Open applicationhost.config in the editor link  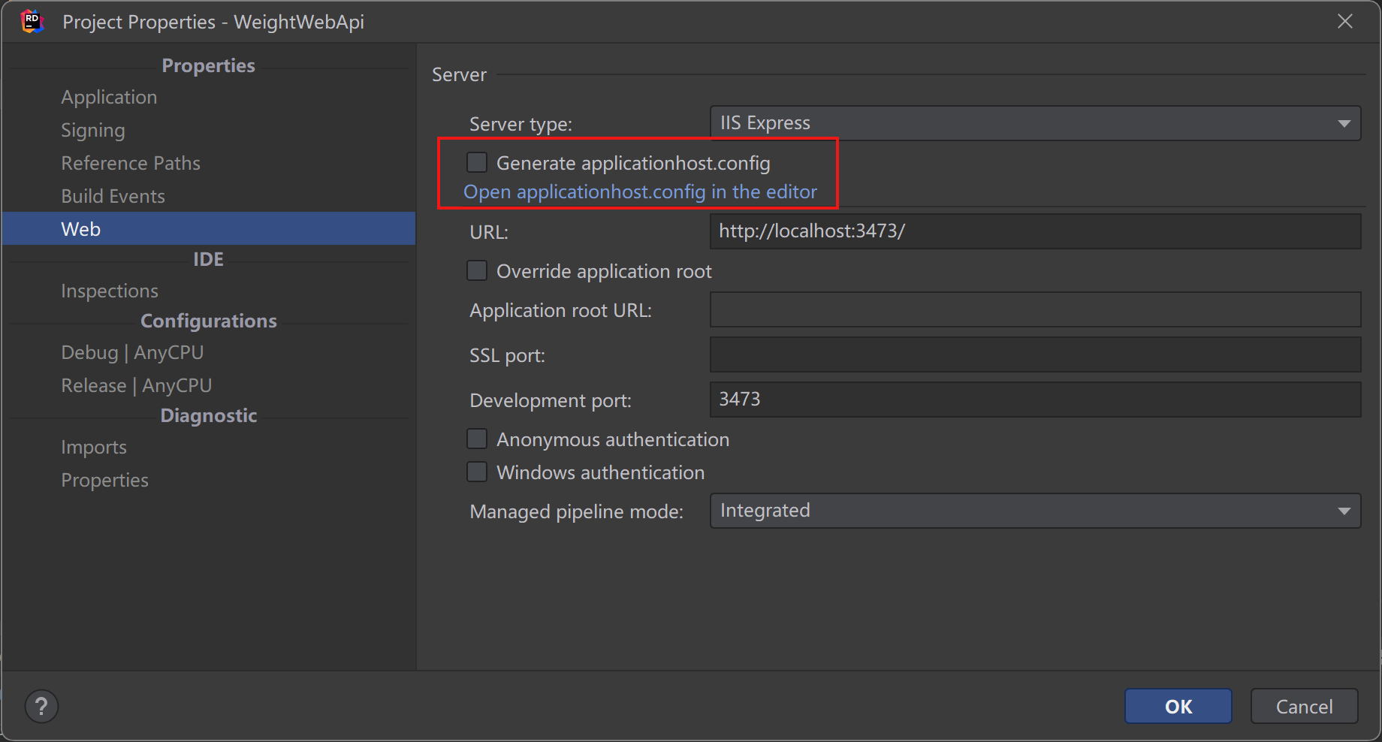(x=640, y=192)
